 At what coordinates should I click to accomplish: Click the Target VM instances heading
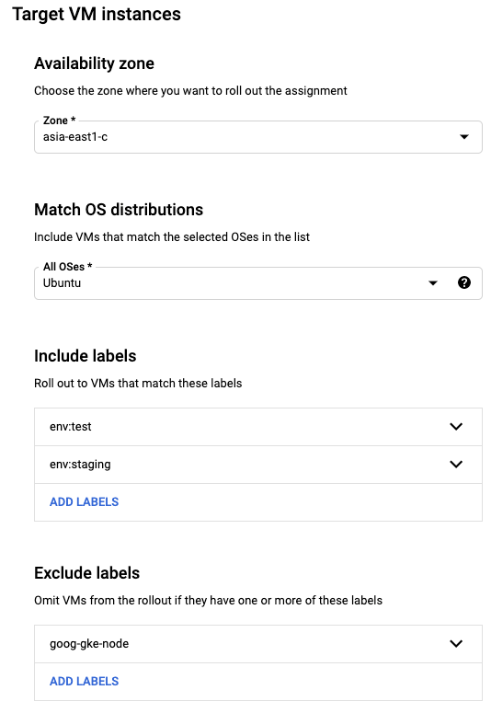click(x=97, y=14)
